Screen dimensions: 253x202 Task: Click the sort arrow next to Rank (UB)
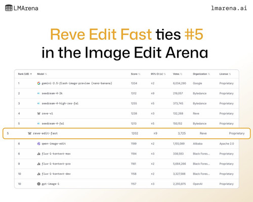(31, 74)
